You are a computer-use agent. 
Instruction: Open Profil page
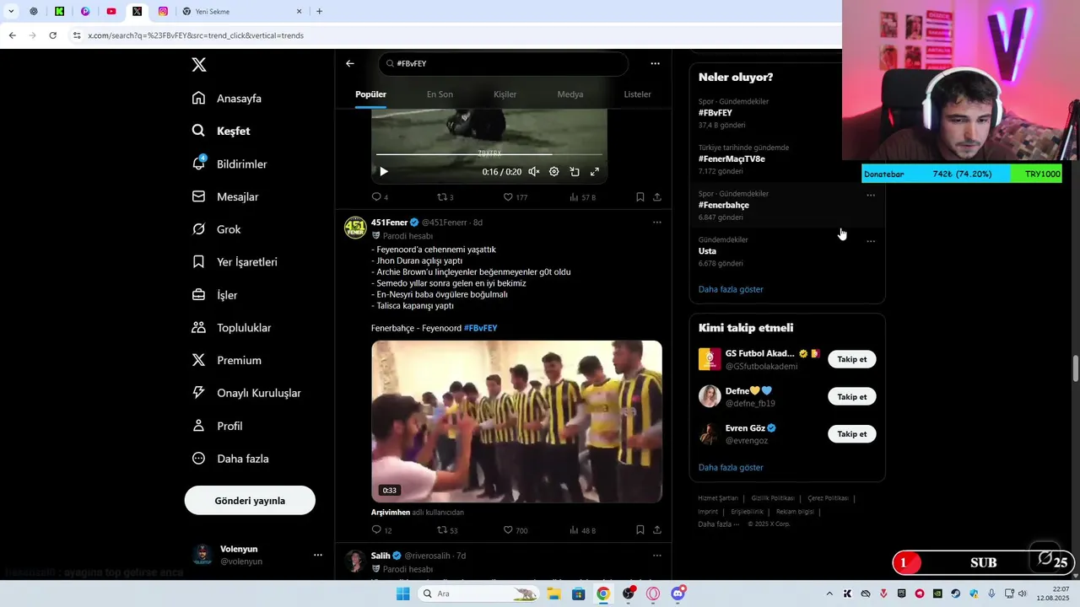coord(217,426)
